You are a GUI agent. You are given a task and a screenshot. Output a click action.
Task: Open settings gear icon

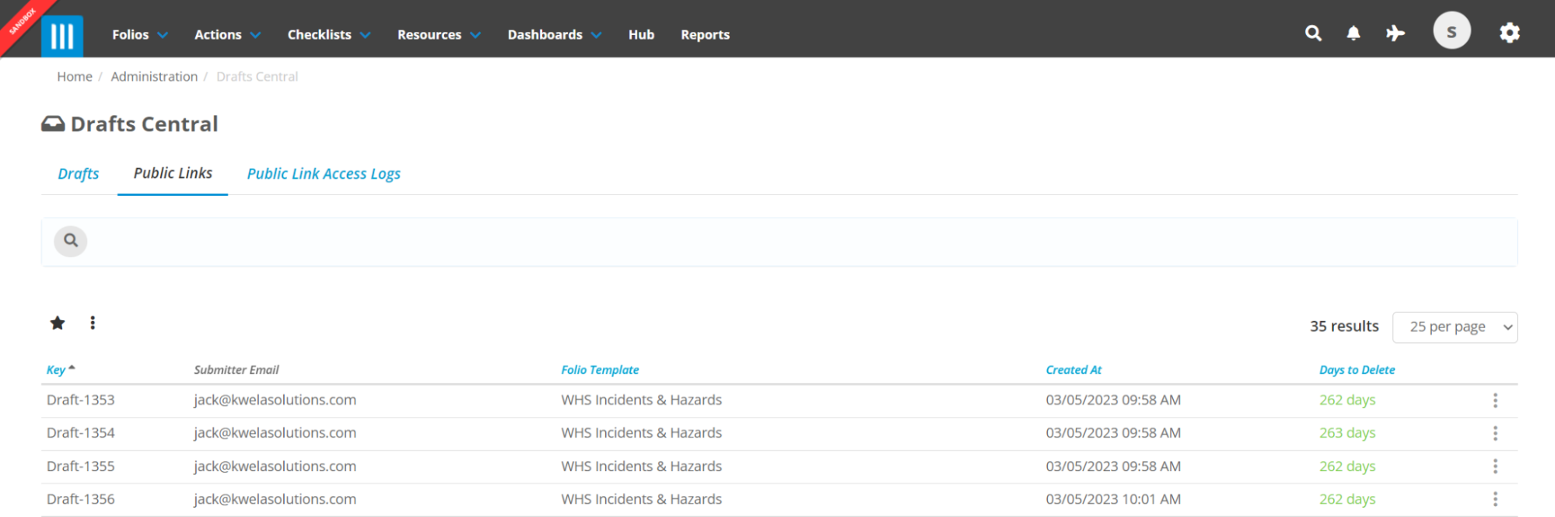[1510, 33]
